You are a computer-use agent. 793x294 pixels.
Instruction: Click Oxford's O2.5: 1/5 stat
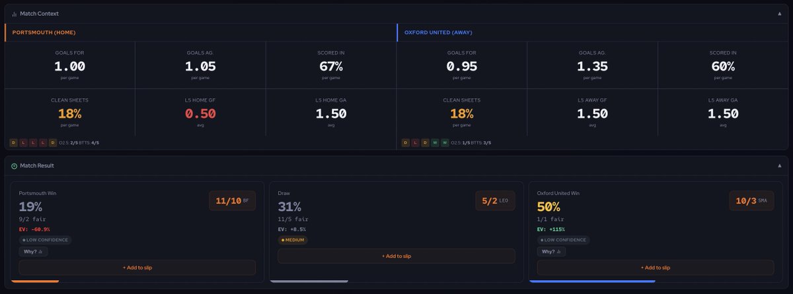pos(461,142)
